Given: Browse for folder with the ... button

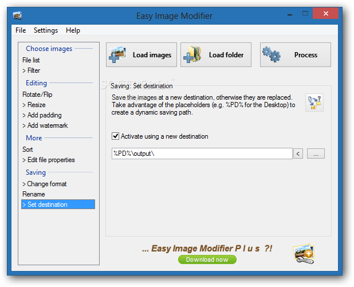Looking at the screenshot, I should coord(316,154).
